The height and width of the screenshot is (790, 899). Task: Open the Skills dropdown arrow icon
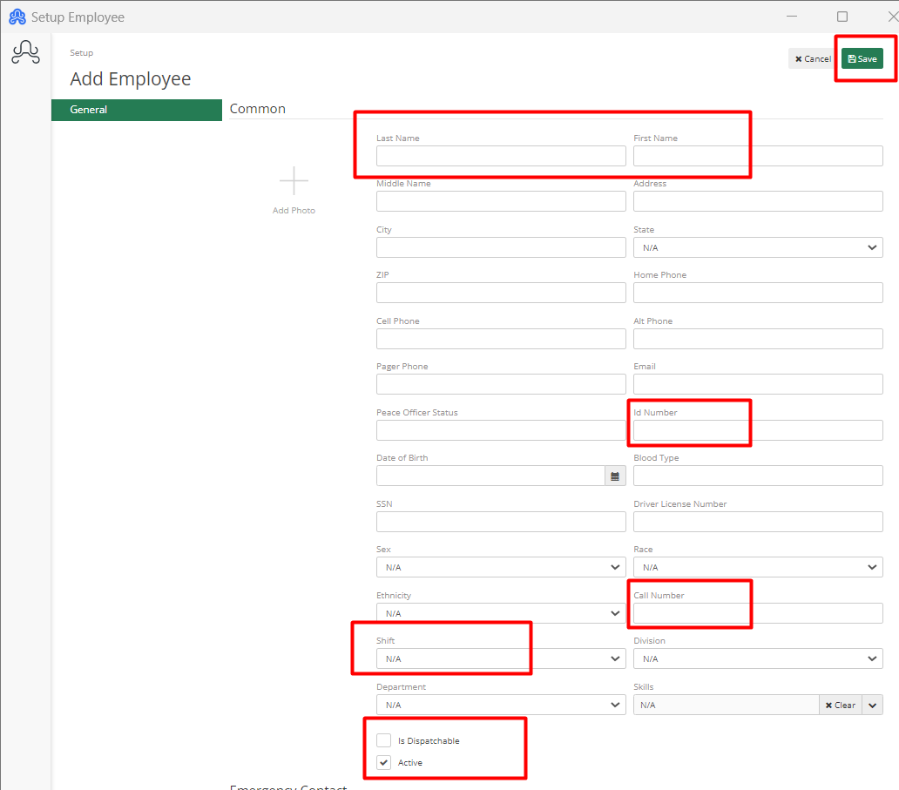click(872, 705)
